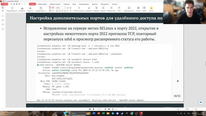Click the undo arrow in quick toolbar
The width and height of the screenshot is (206, 116).
pyautogui.click(x=22, y=4)
